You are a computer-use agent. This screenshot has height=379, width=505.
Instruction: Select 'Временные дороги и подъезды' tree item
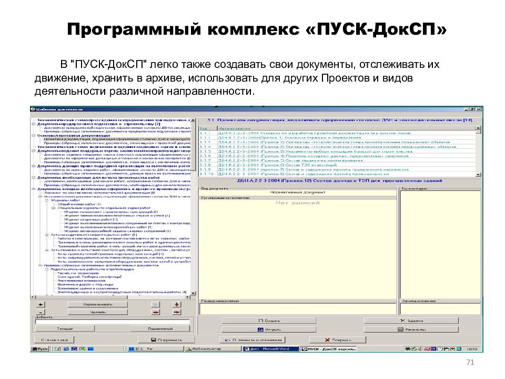click(85, 285)
